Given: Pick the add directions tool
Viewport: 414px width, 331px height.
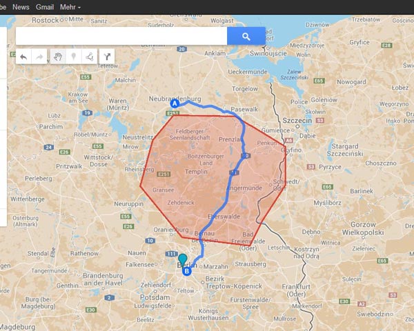Looking at the screenshot, I should pos(107,57).
